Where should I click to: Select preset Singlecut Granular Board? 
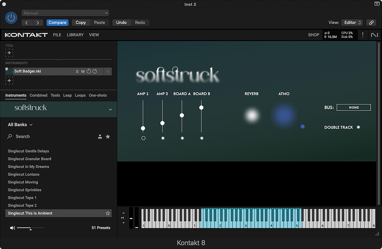click(x=29, y=159)
